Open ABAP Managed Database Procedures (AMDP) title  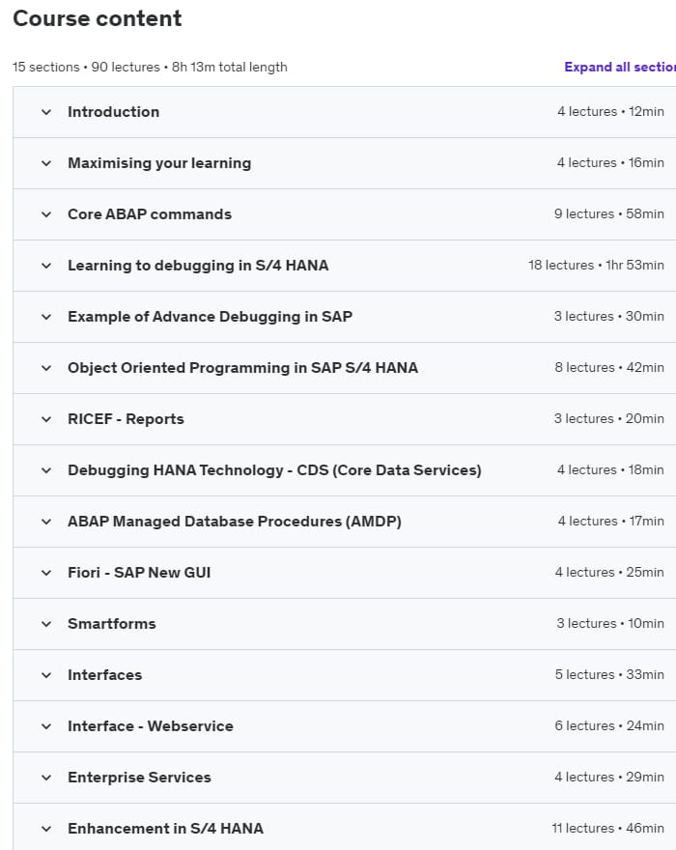[x=235, y=522]
